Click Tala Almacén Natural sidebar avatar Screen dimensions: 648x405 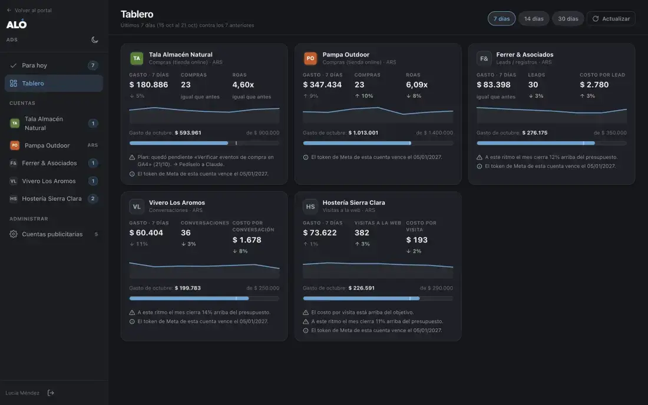15,123
